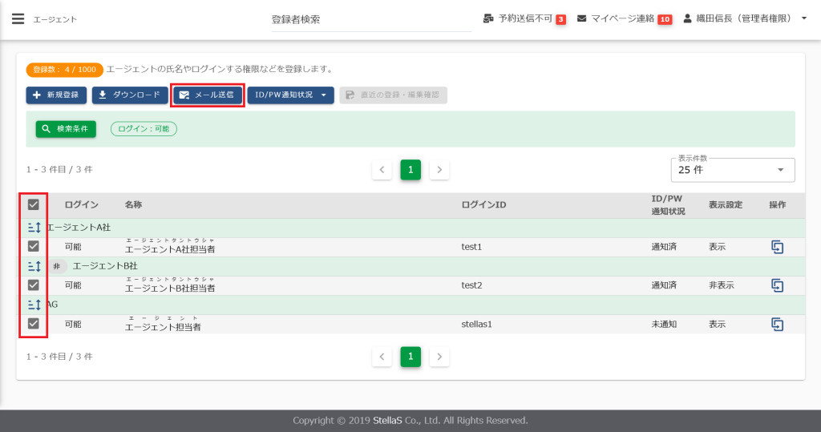This screenshot has height=432, width=821.
Task: Open 予約送信不可 notifications
Action: 524,18
